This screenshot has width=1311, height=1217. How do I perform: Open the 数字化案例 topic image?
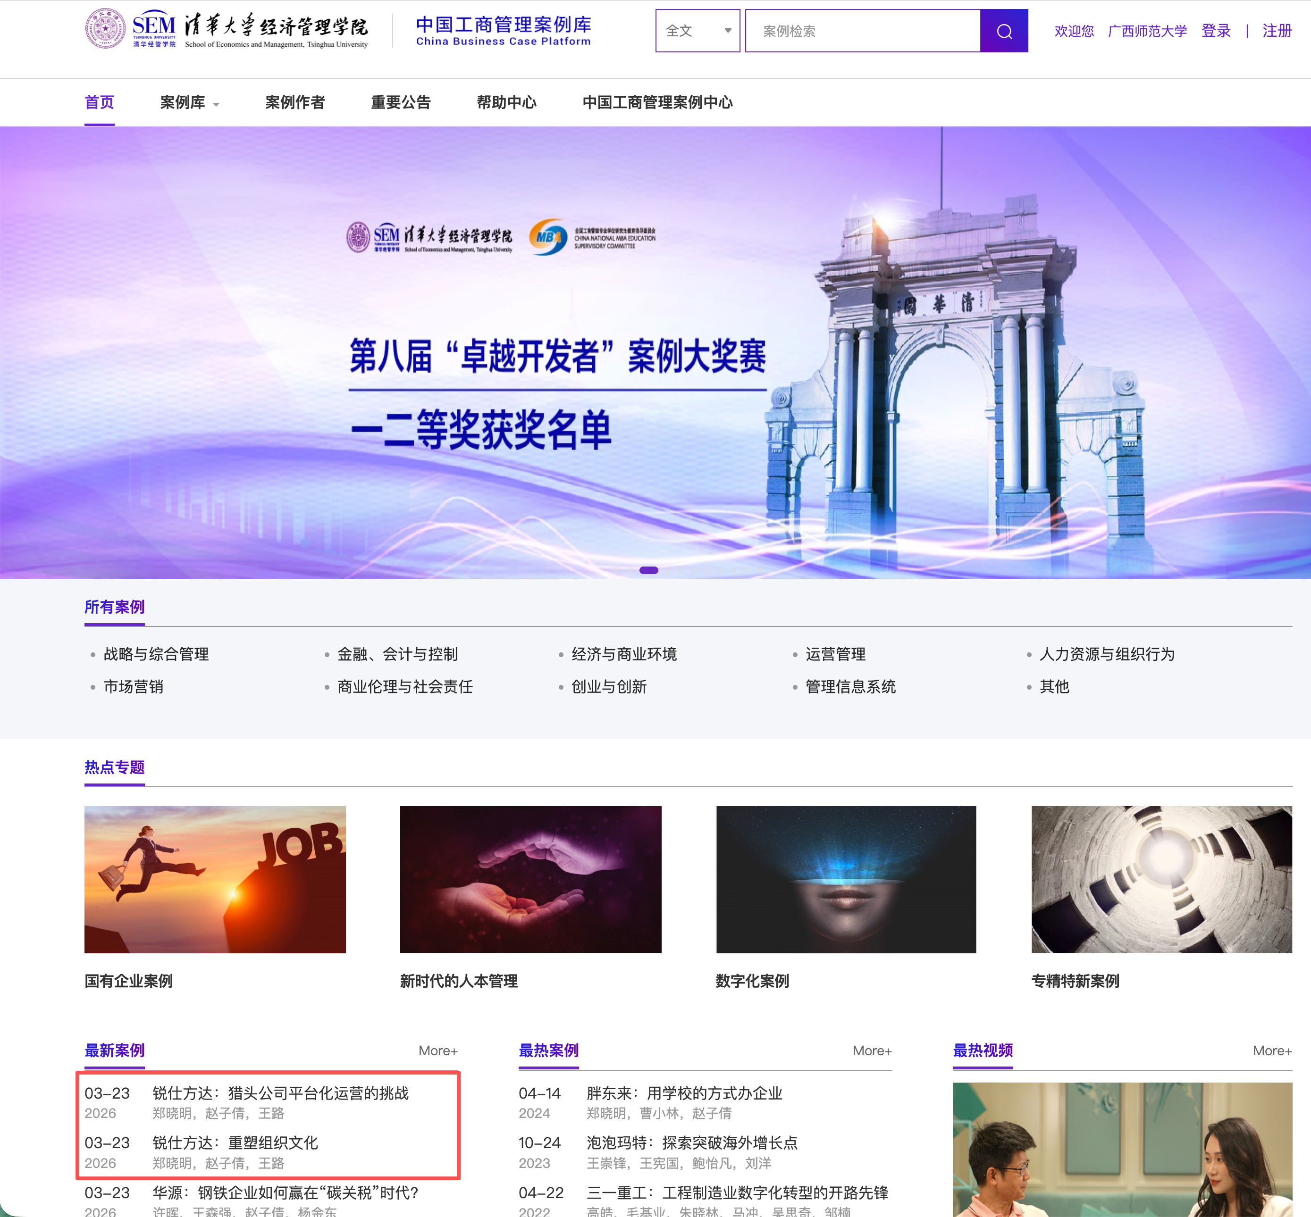(x=846, y=879)
